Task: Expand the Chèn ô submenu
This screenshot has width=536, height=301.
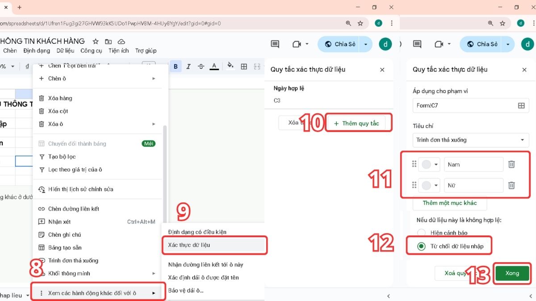Action: coord(154,78)
